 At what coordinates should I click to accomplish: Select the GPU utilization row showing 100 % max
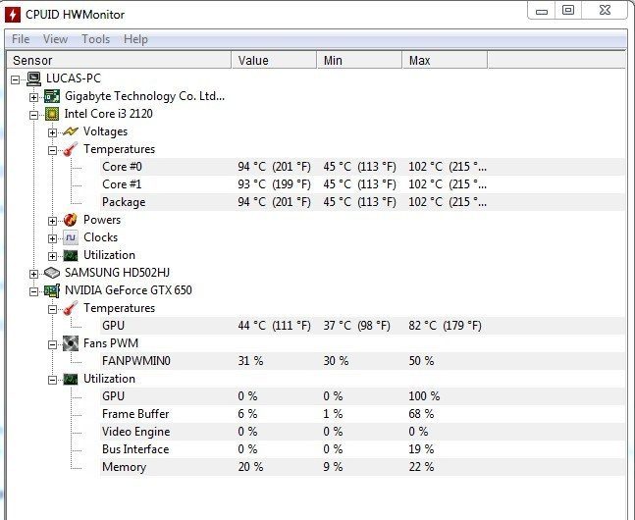coord(362,396)
